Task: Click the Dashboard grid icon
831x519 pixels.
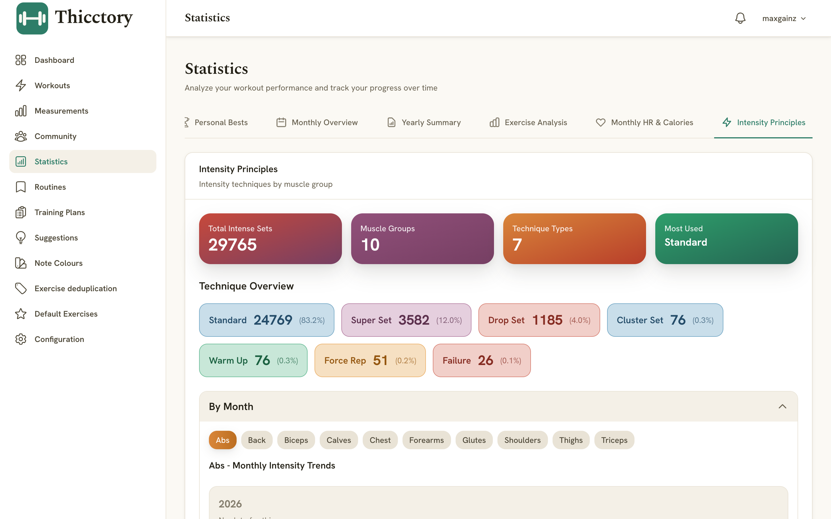Action: (x=20, y=60)
